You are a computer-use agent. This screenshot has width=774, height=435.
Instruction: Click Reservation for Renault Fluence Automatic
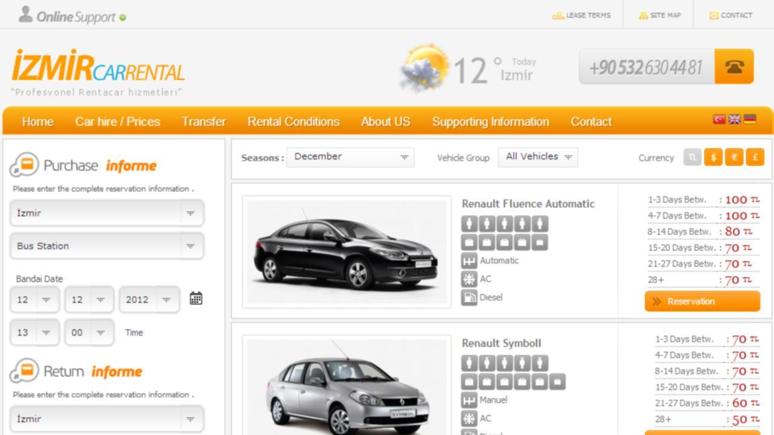click(702, 301)
